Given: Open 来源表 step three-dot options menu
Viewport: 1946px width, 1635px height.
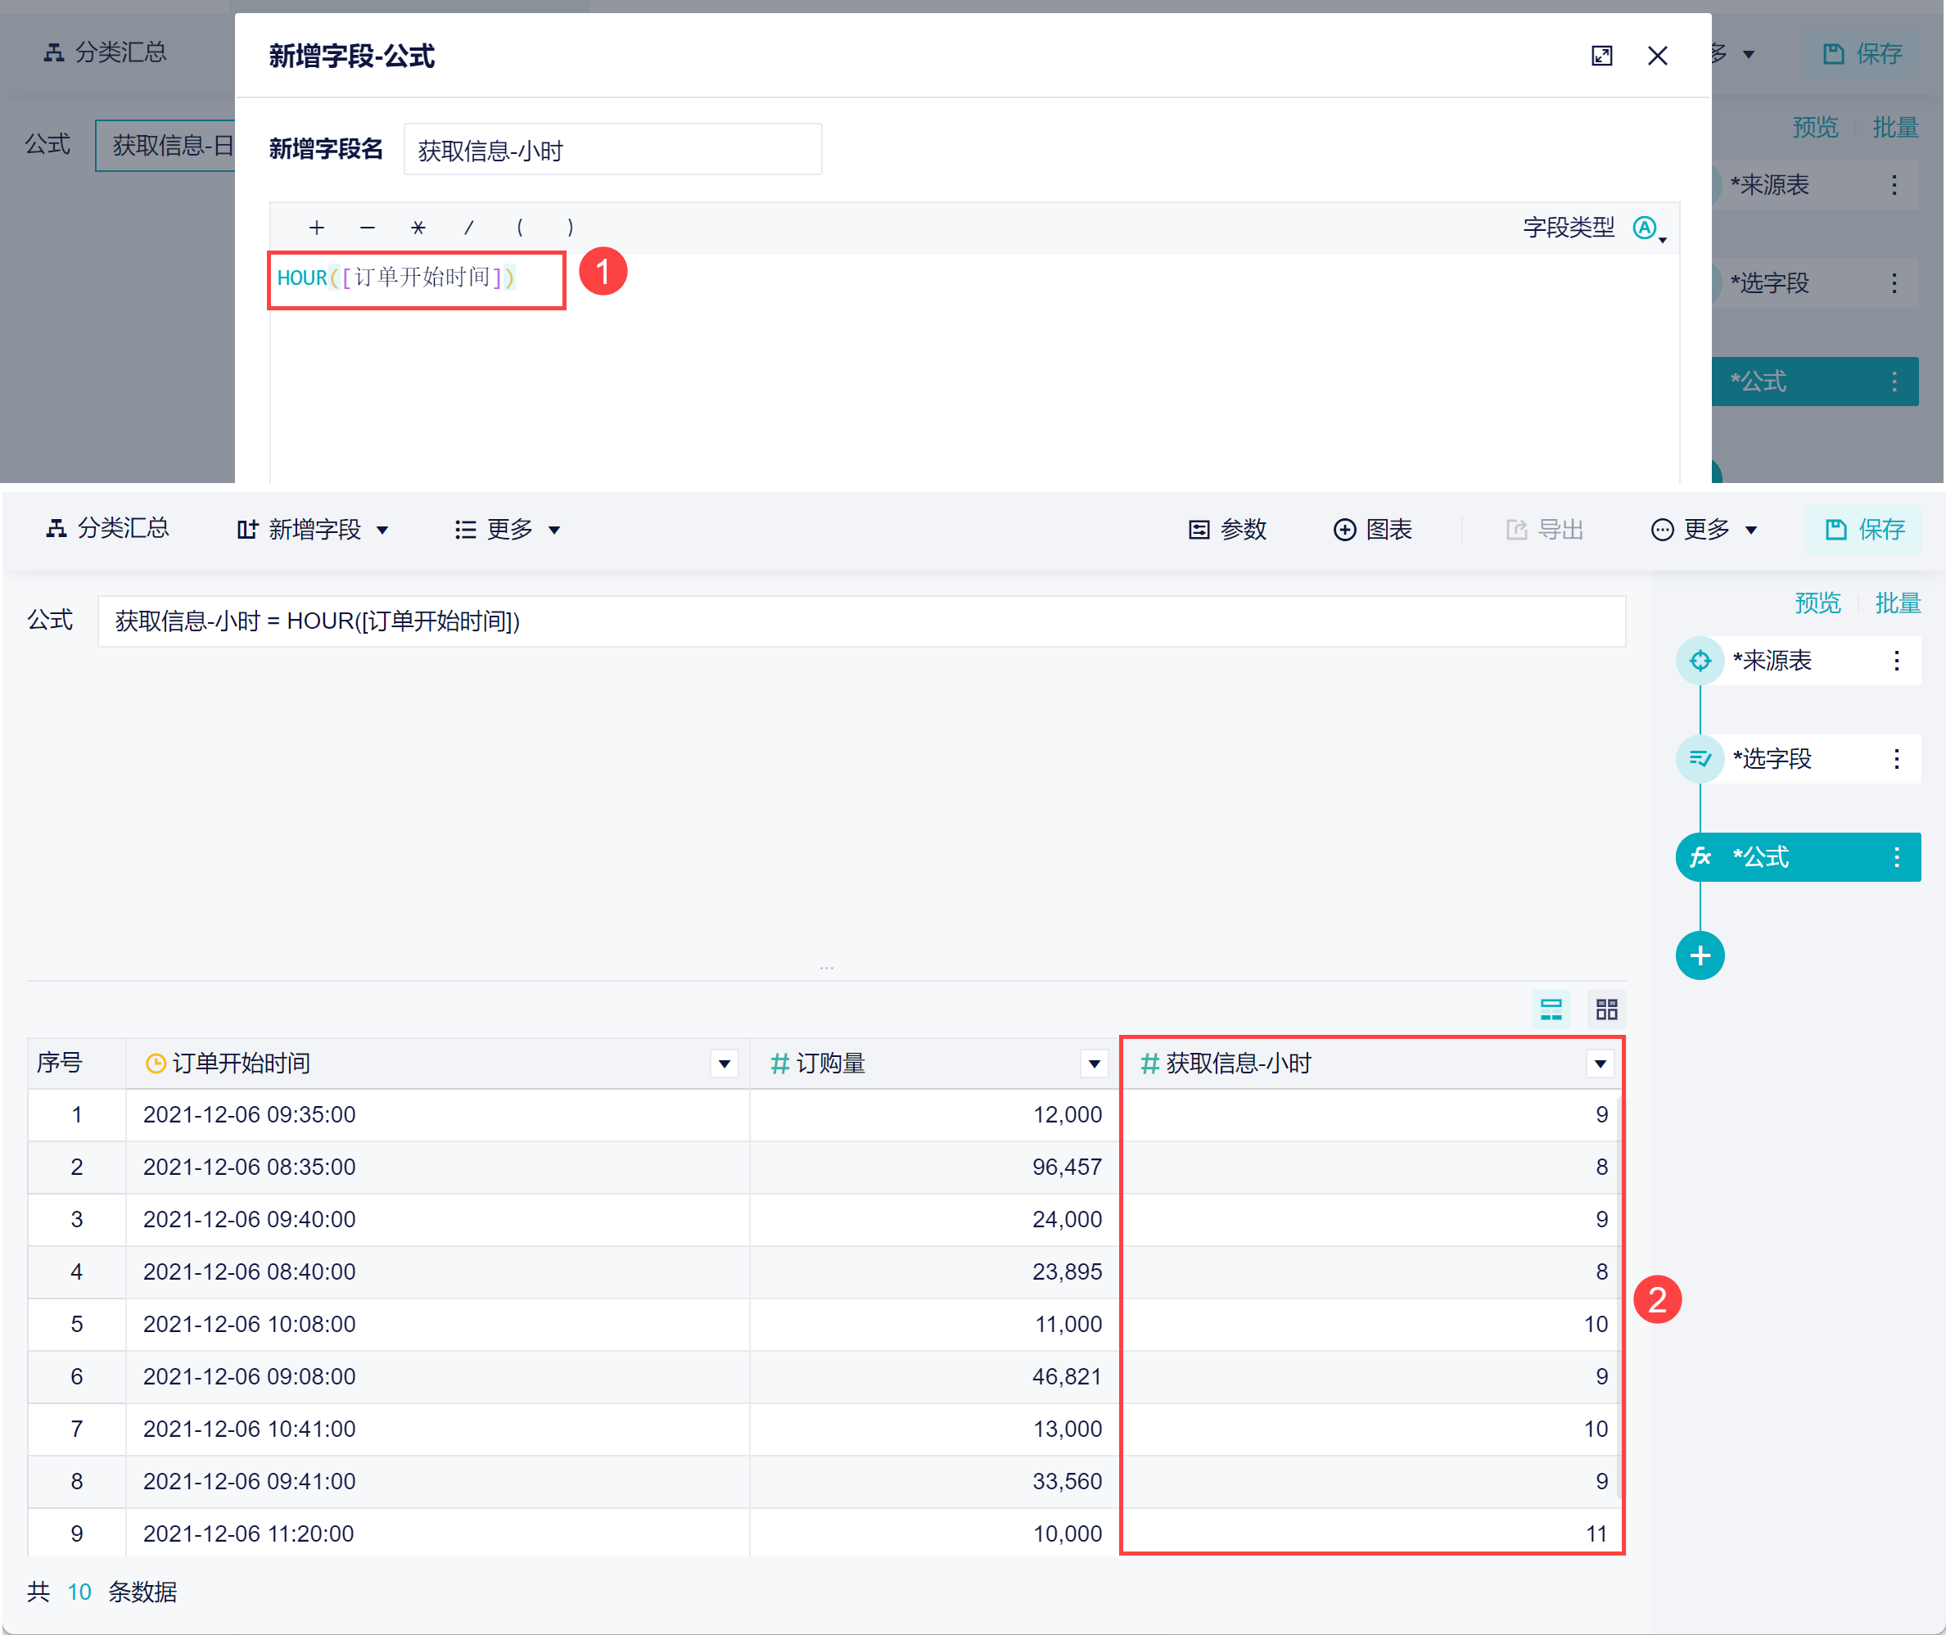Looking at the screenshot, I should click(x=1896, y=661).
